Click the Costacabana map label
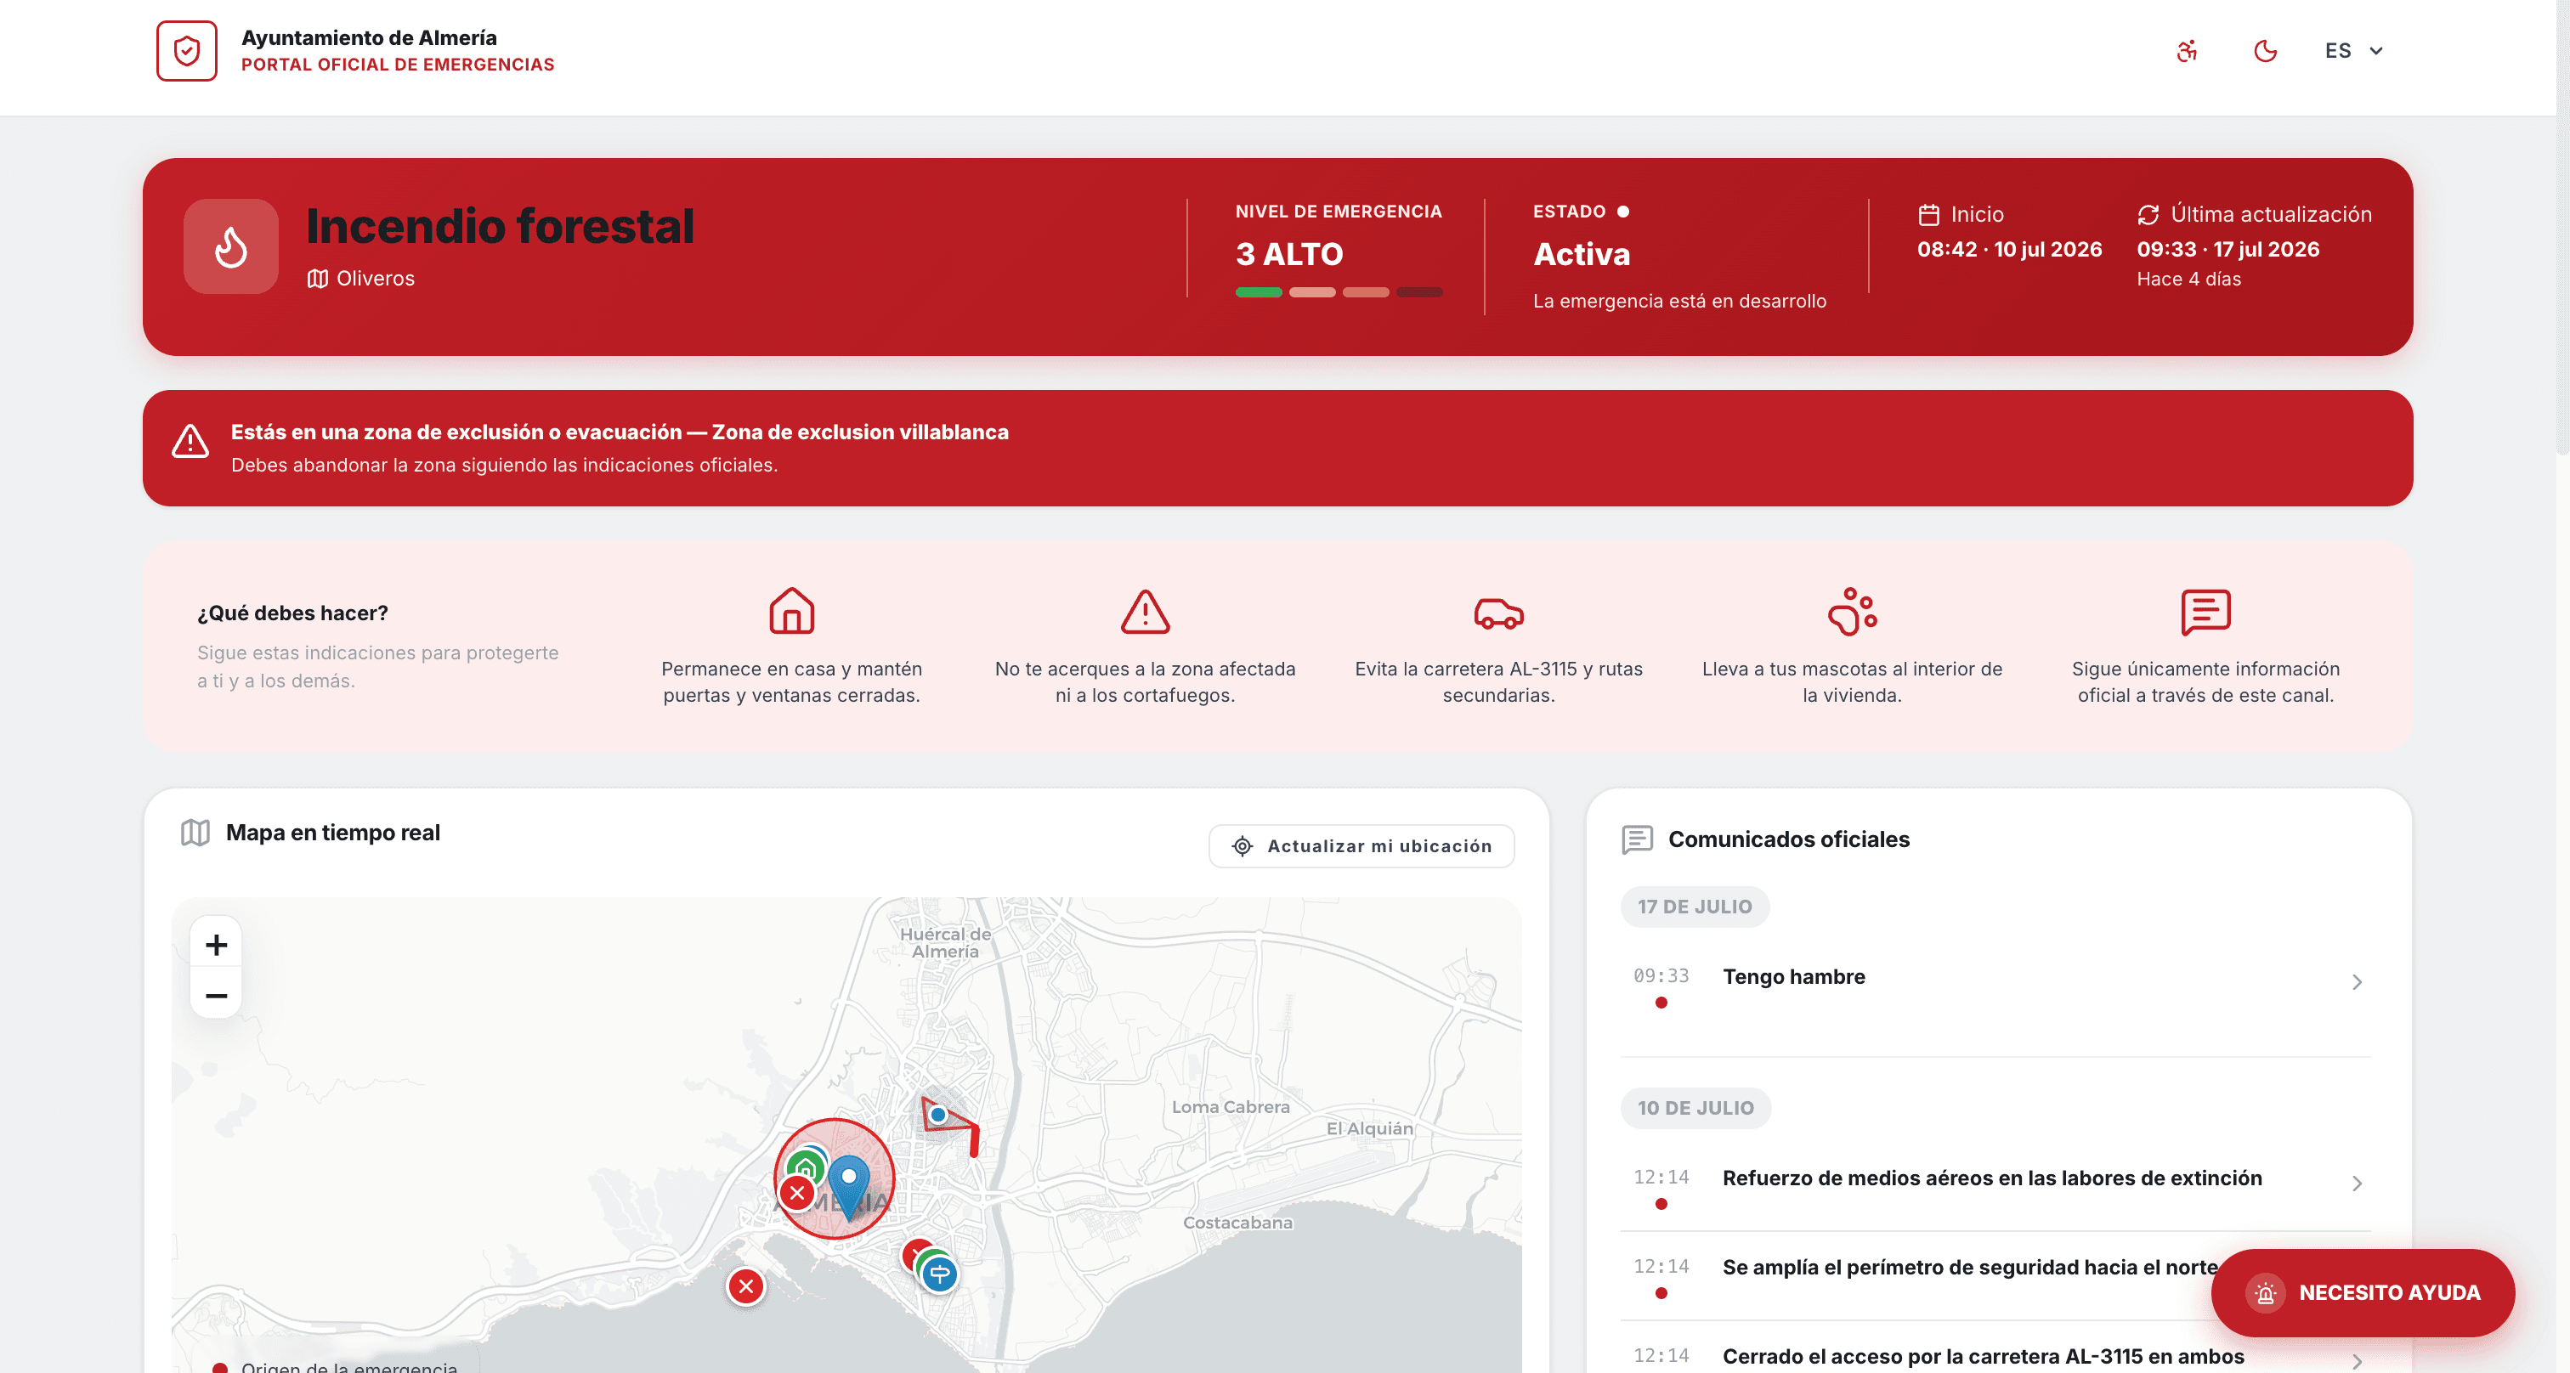 point(1237,1223)
